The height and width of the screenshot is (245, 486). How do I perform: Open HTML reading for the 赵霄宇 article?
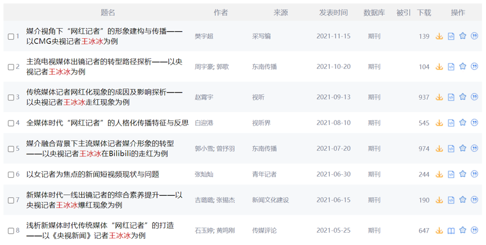451,97
